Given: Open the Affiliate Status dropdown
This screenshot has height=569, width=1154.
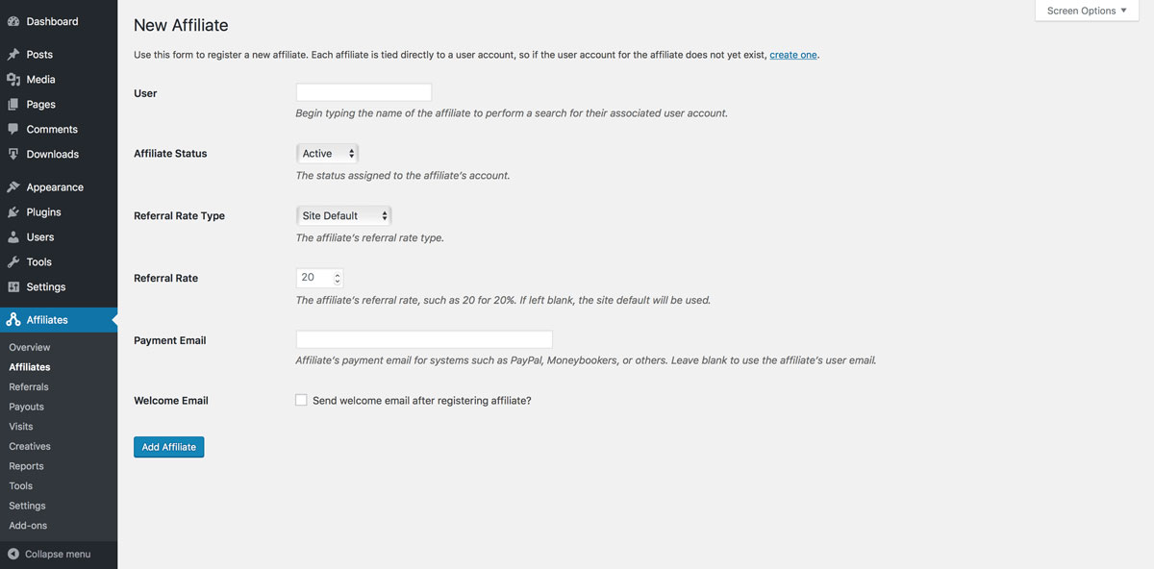Looking at the screenshot, I should click(327, 154).
